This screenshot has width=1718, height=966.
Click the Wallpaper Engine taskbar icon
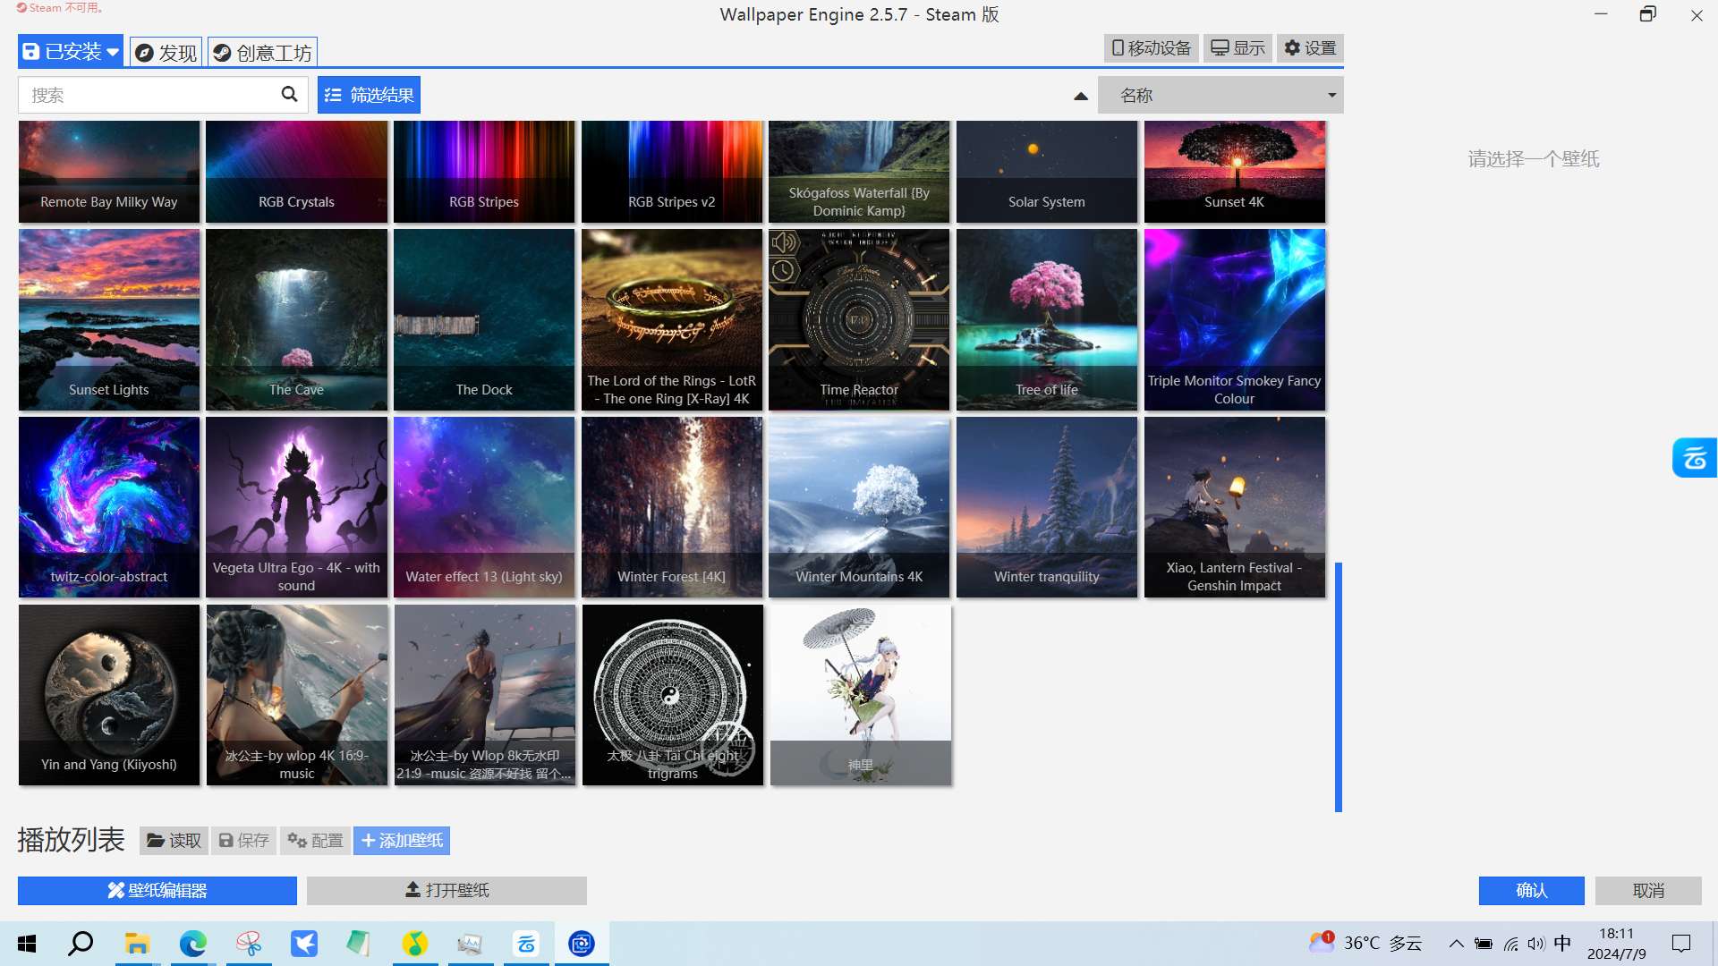point(582,944)
